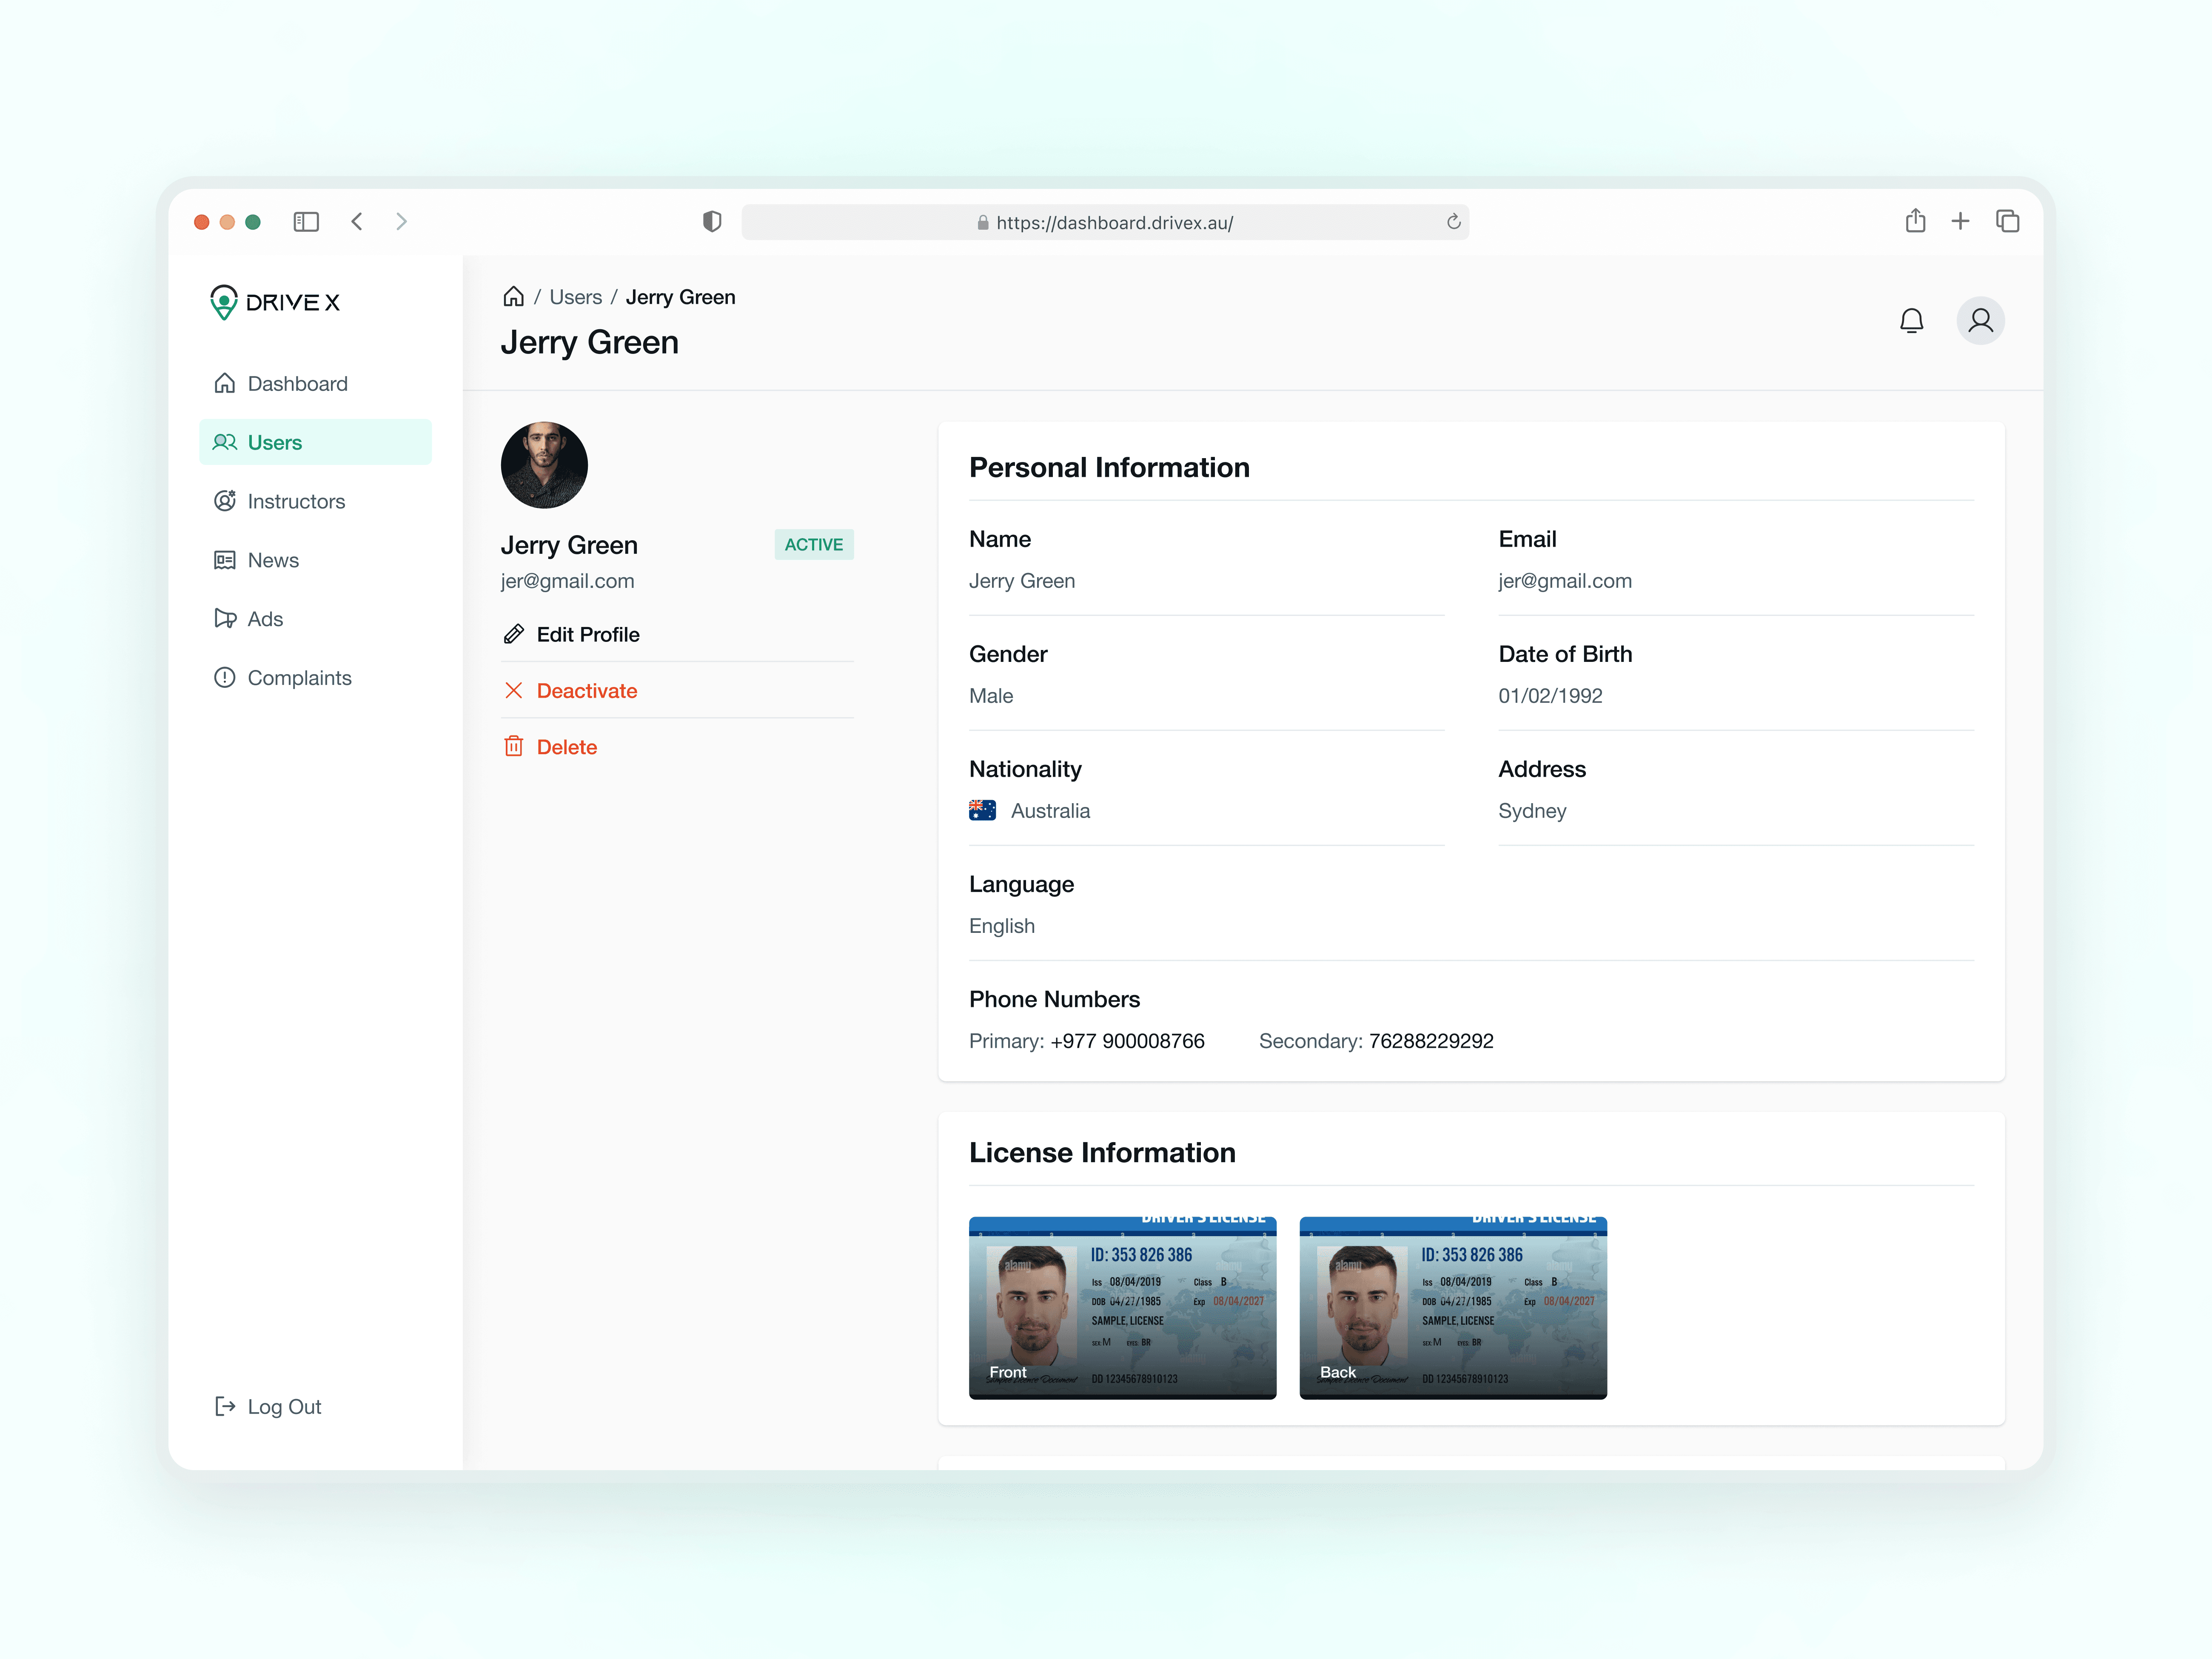Viewport: 2212px width, 1659px height.
Task: Go to News in the sidebar
Action: tap(273, 560)
